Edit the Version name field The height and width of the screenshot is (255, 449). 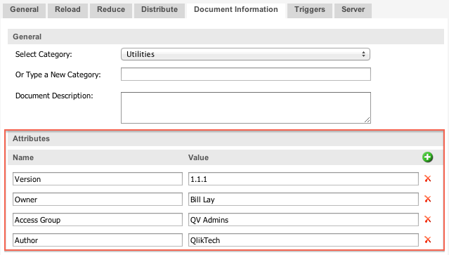click(x=98, y=179)
